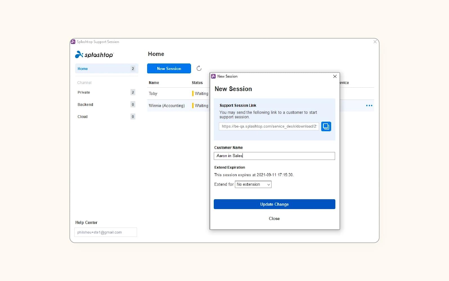Screen dimensions: 449x281
Task: Select the Winnie (Accounting) row
Action: pyautogui.click(x=178, y=106)
